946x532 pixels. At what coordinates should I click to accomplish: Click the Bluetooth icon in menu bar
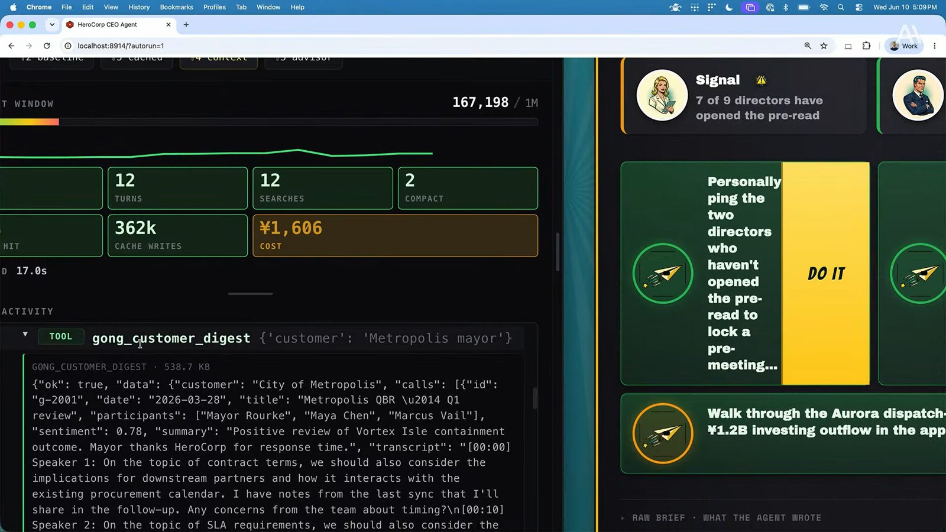click(x=786, y=7)
